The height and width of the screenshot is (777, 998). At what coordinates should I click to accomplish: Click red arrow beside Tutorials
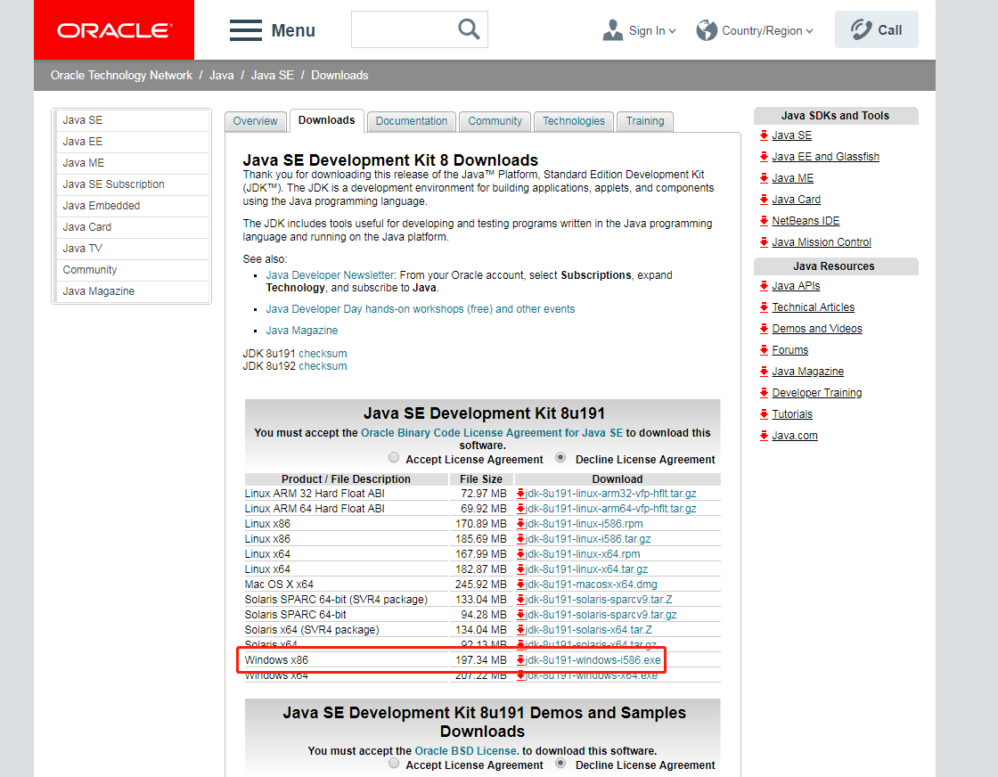tap(764, 414)
